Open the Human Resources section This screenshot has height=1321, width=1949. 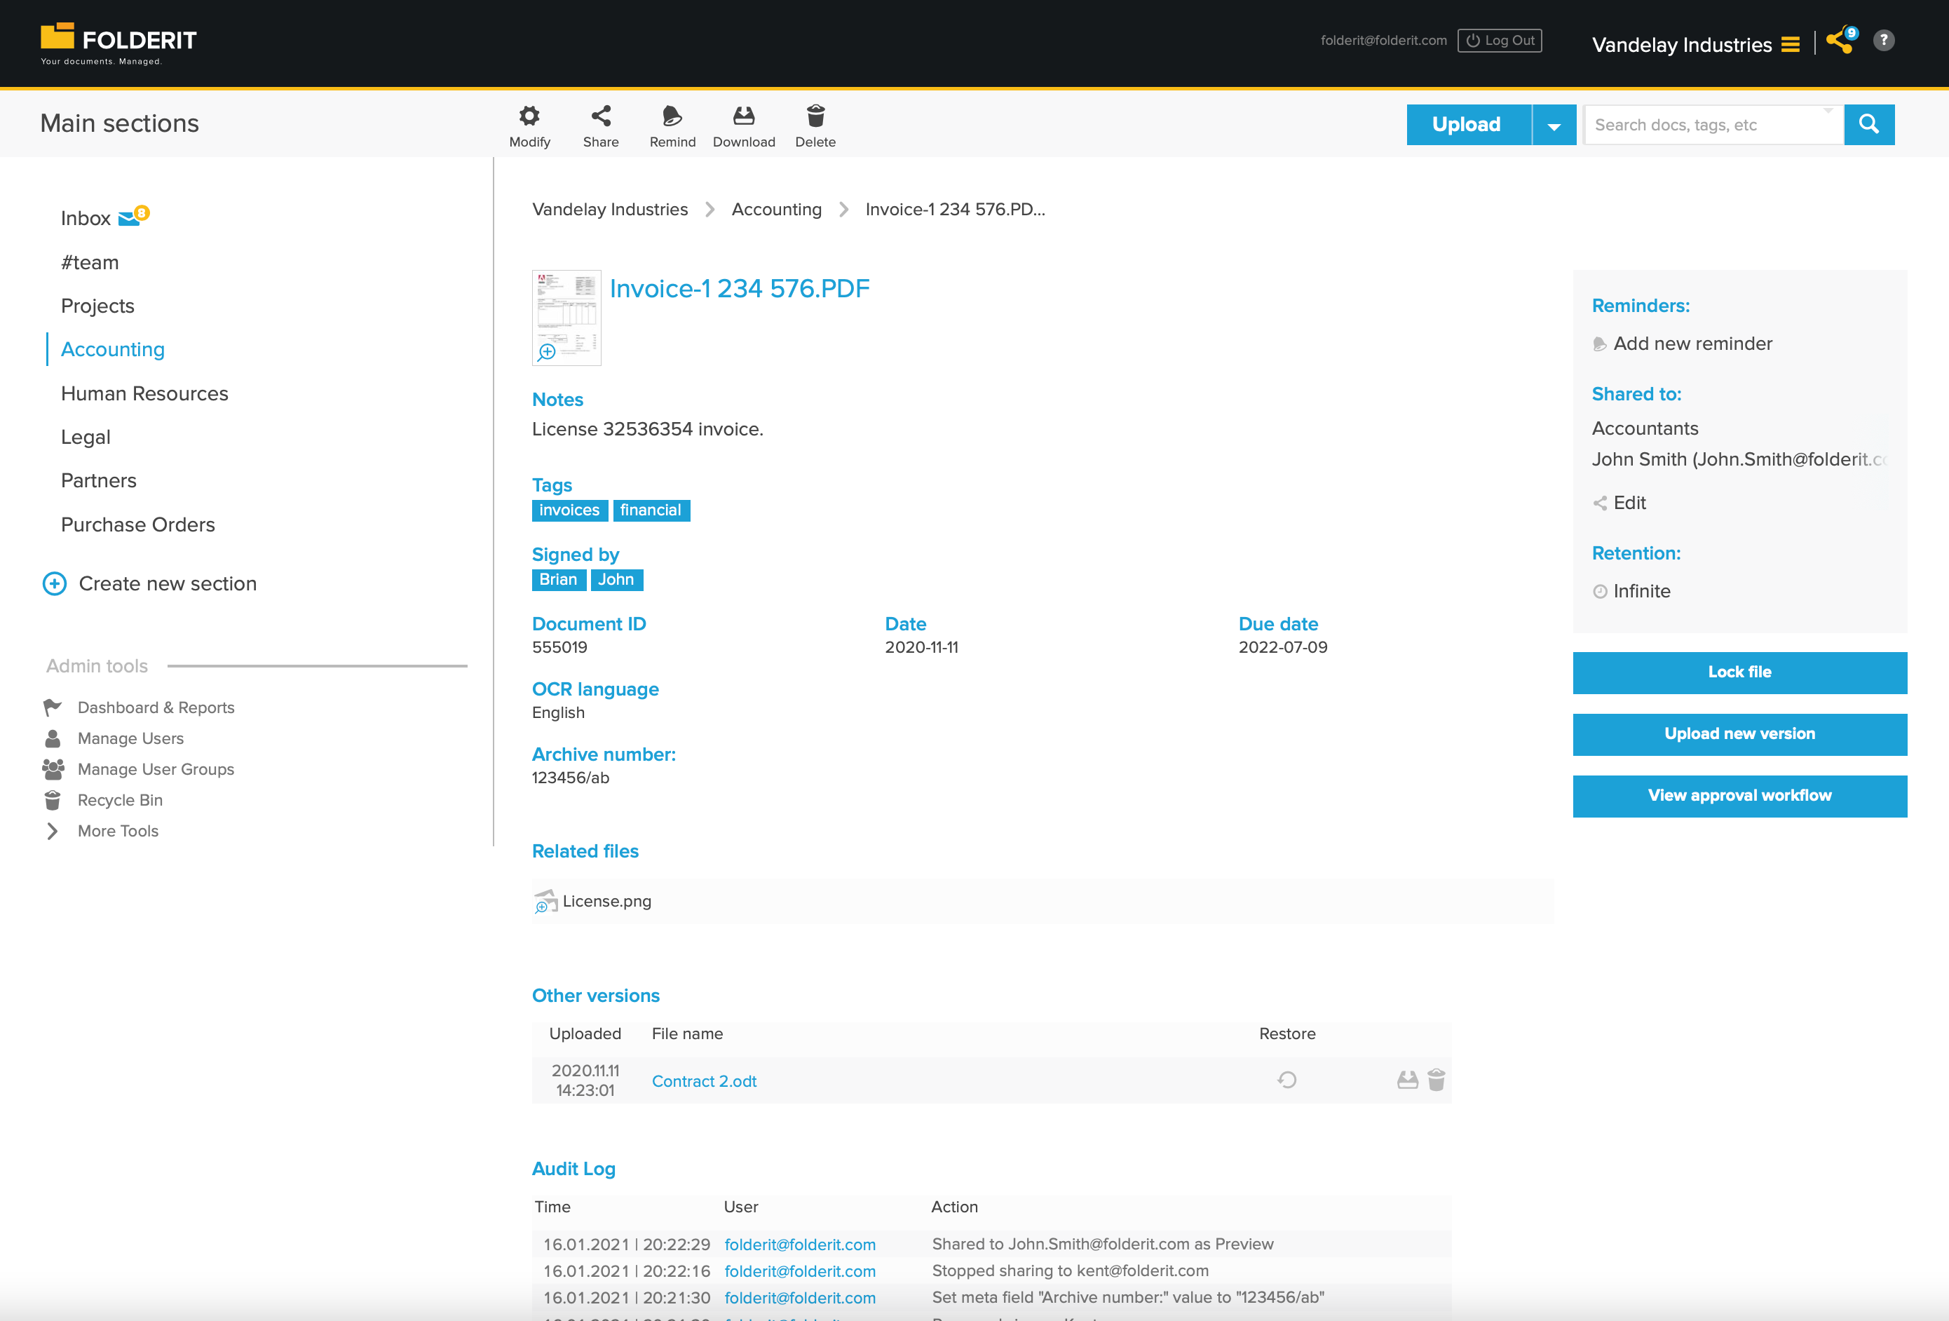click(x=144, y=393)
